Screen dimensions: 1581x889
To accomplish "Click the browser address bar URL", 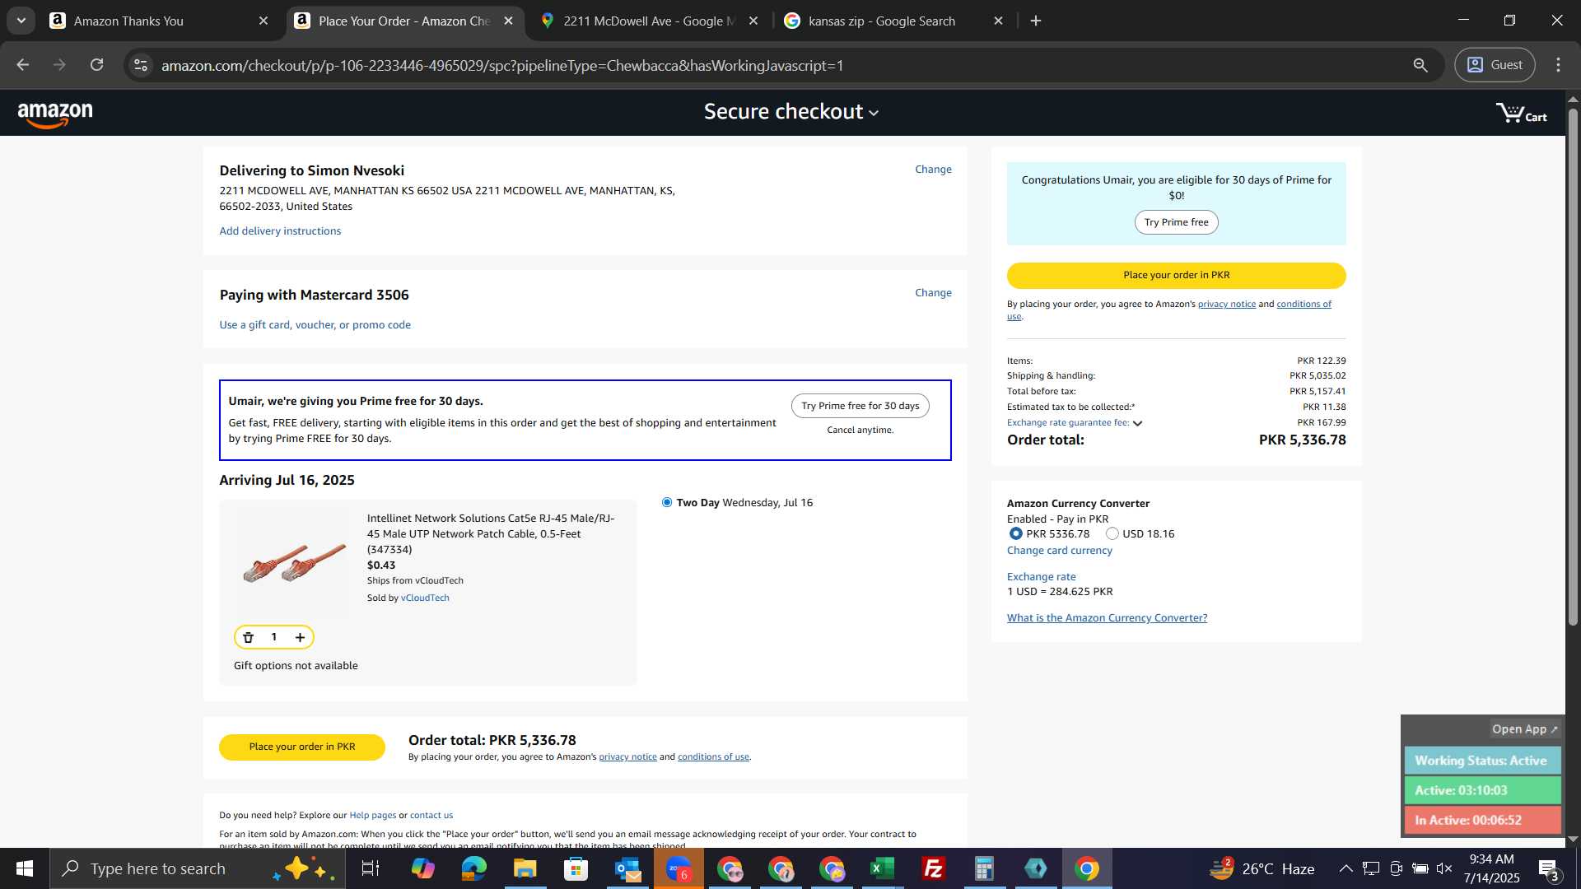I will click(502, 66).
